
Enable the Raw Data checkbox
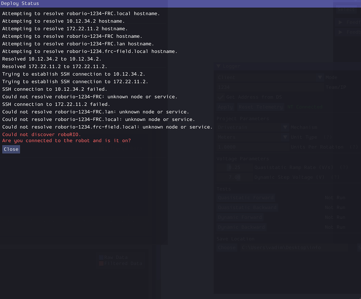[x=101, y=257]
